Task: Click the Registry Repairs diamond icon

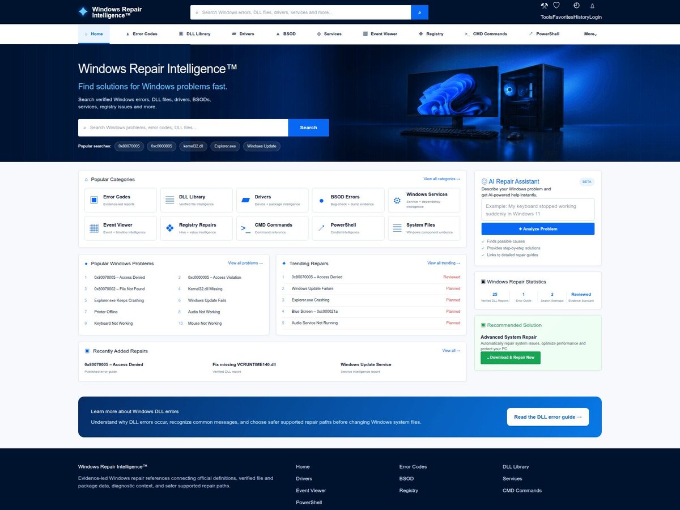Action: click(170, 228)
